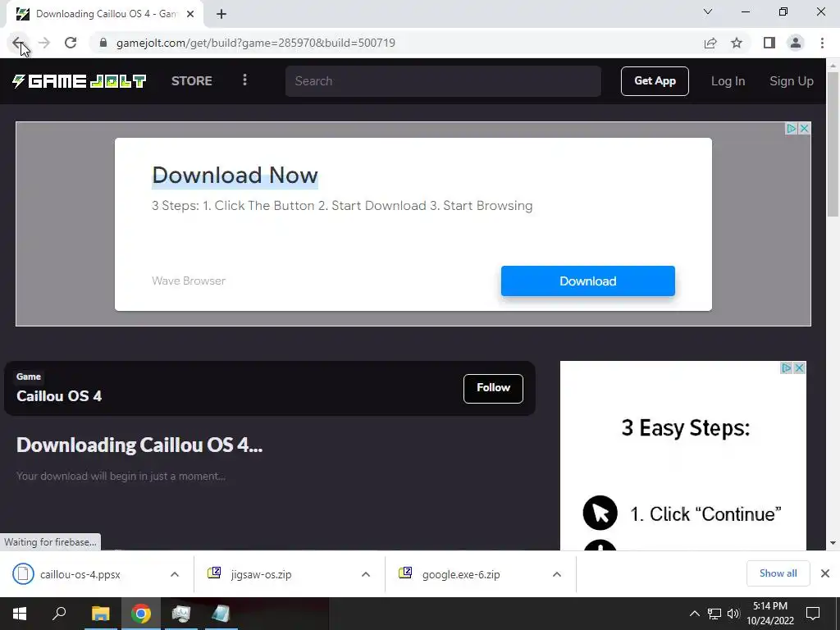Close the 3 Easy Steps side ad

799,368
